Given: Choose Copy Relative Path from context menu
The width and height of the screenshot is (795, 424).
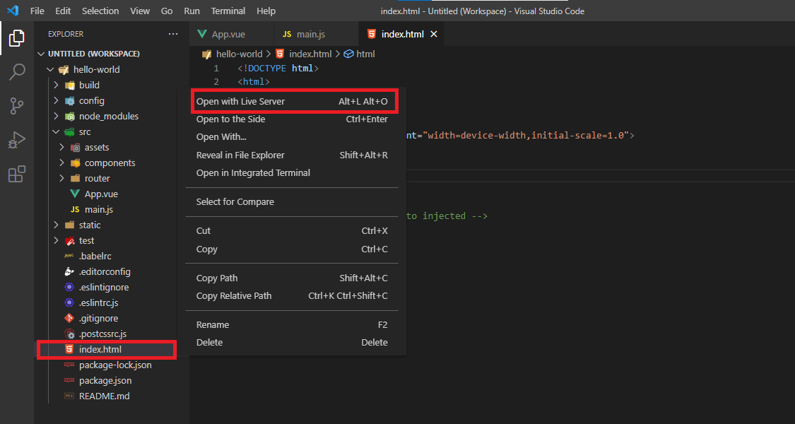Looking at the screenshot, I should click(x=234, y=296).
